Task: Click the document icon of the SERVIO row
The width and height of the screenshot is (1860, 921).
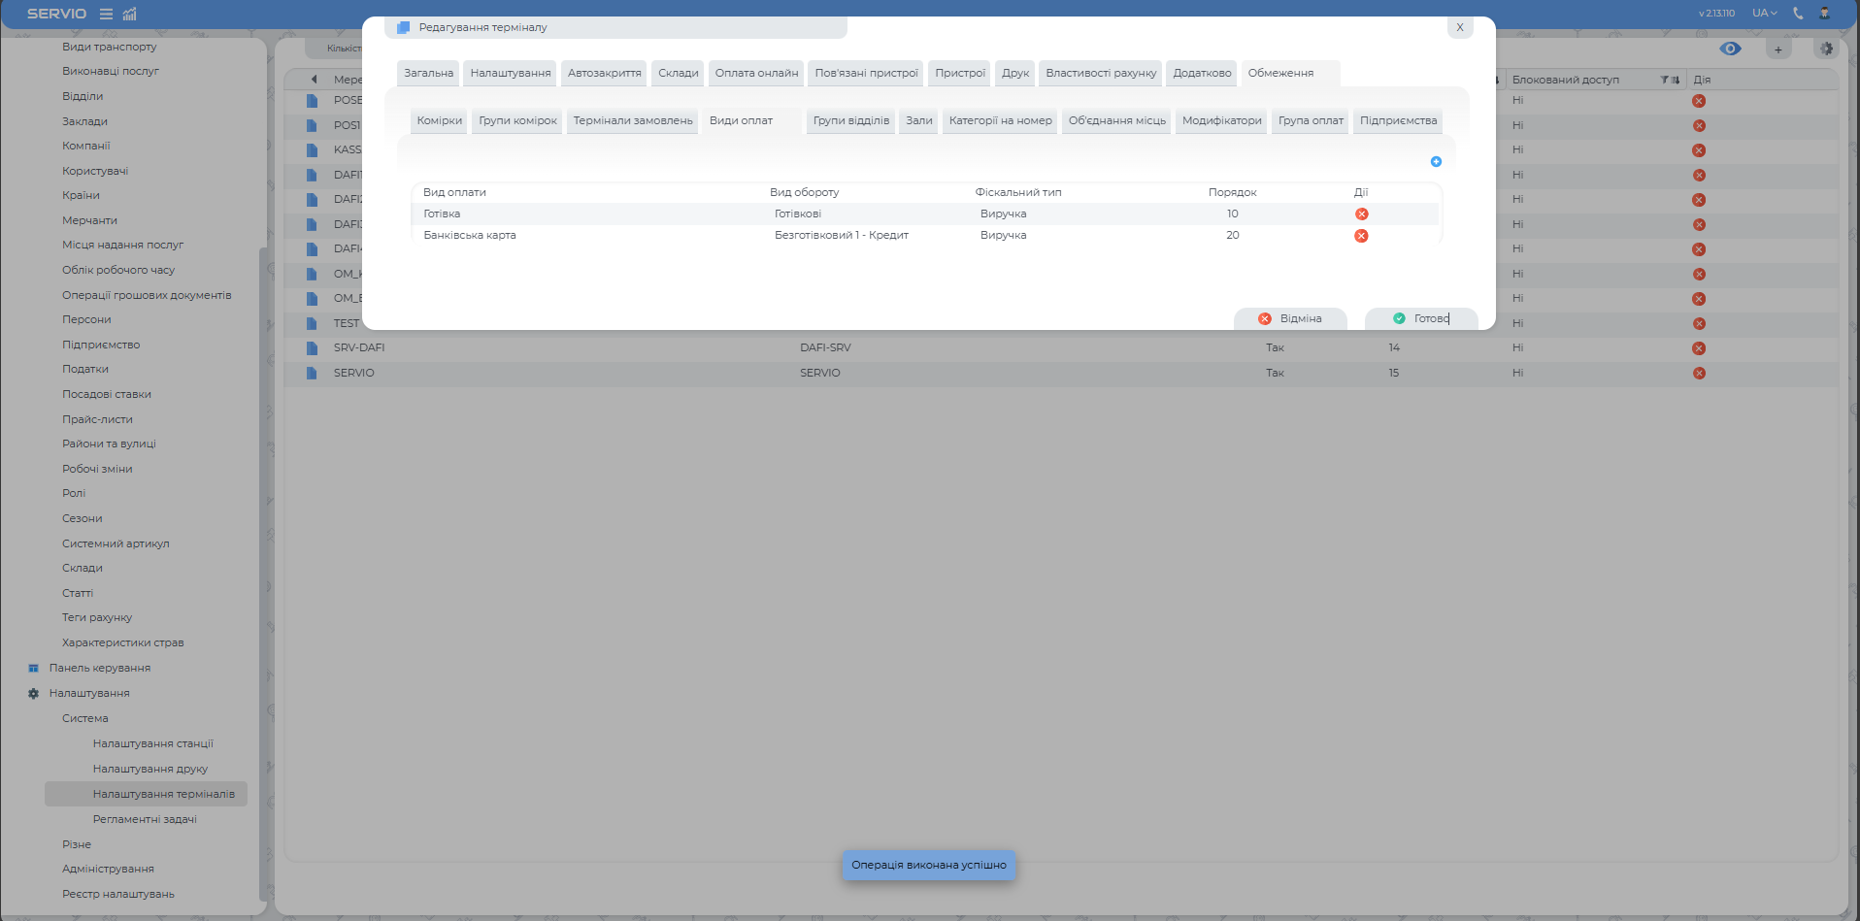Action: pyautogui.click(x=312, y=373)
